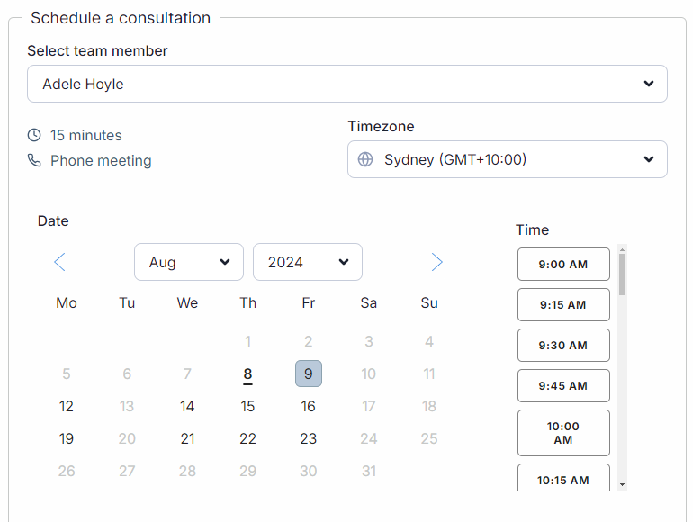The height and width of the screenshot is (522, 693).
Task: Choose the 9:30 AM time slot
Action: click(x=563, y=346)
